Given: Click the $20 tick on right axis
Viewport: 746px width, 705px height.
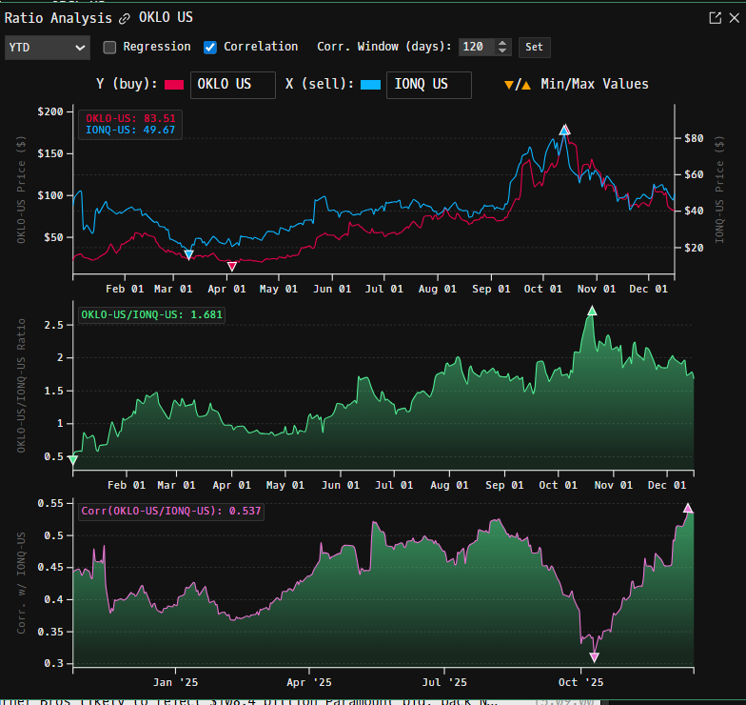Looking at the screenshot, I should point(694,248).
